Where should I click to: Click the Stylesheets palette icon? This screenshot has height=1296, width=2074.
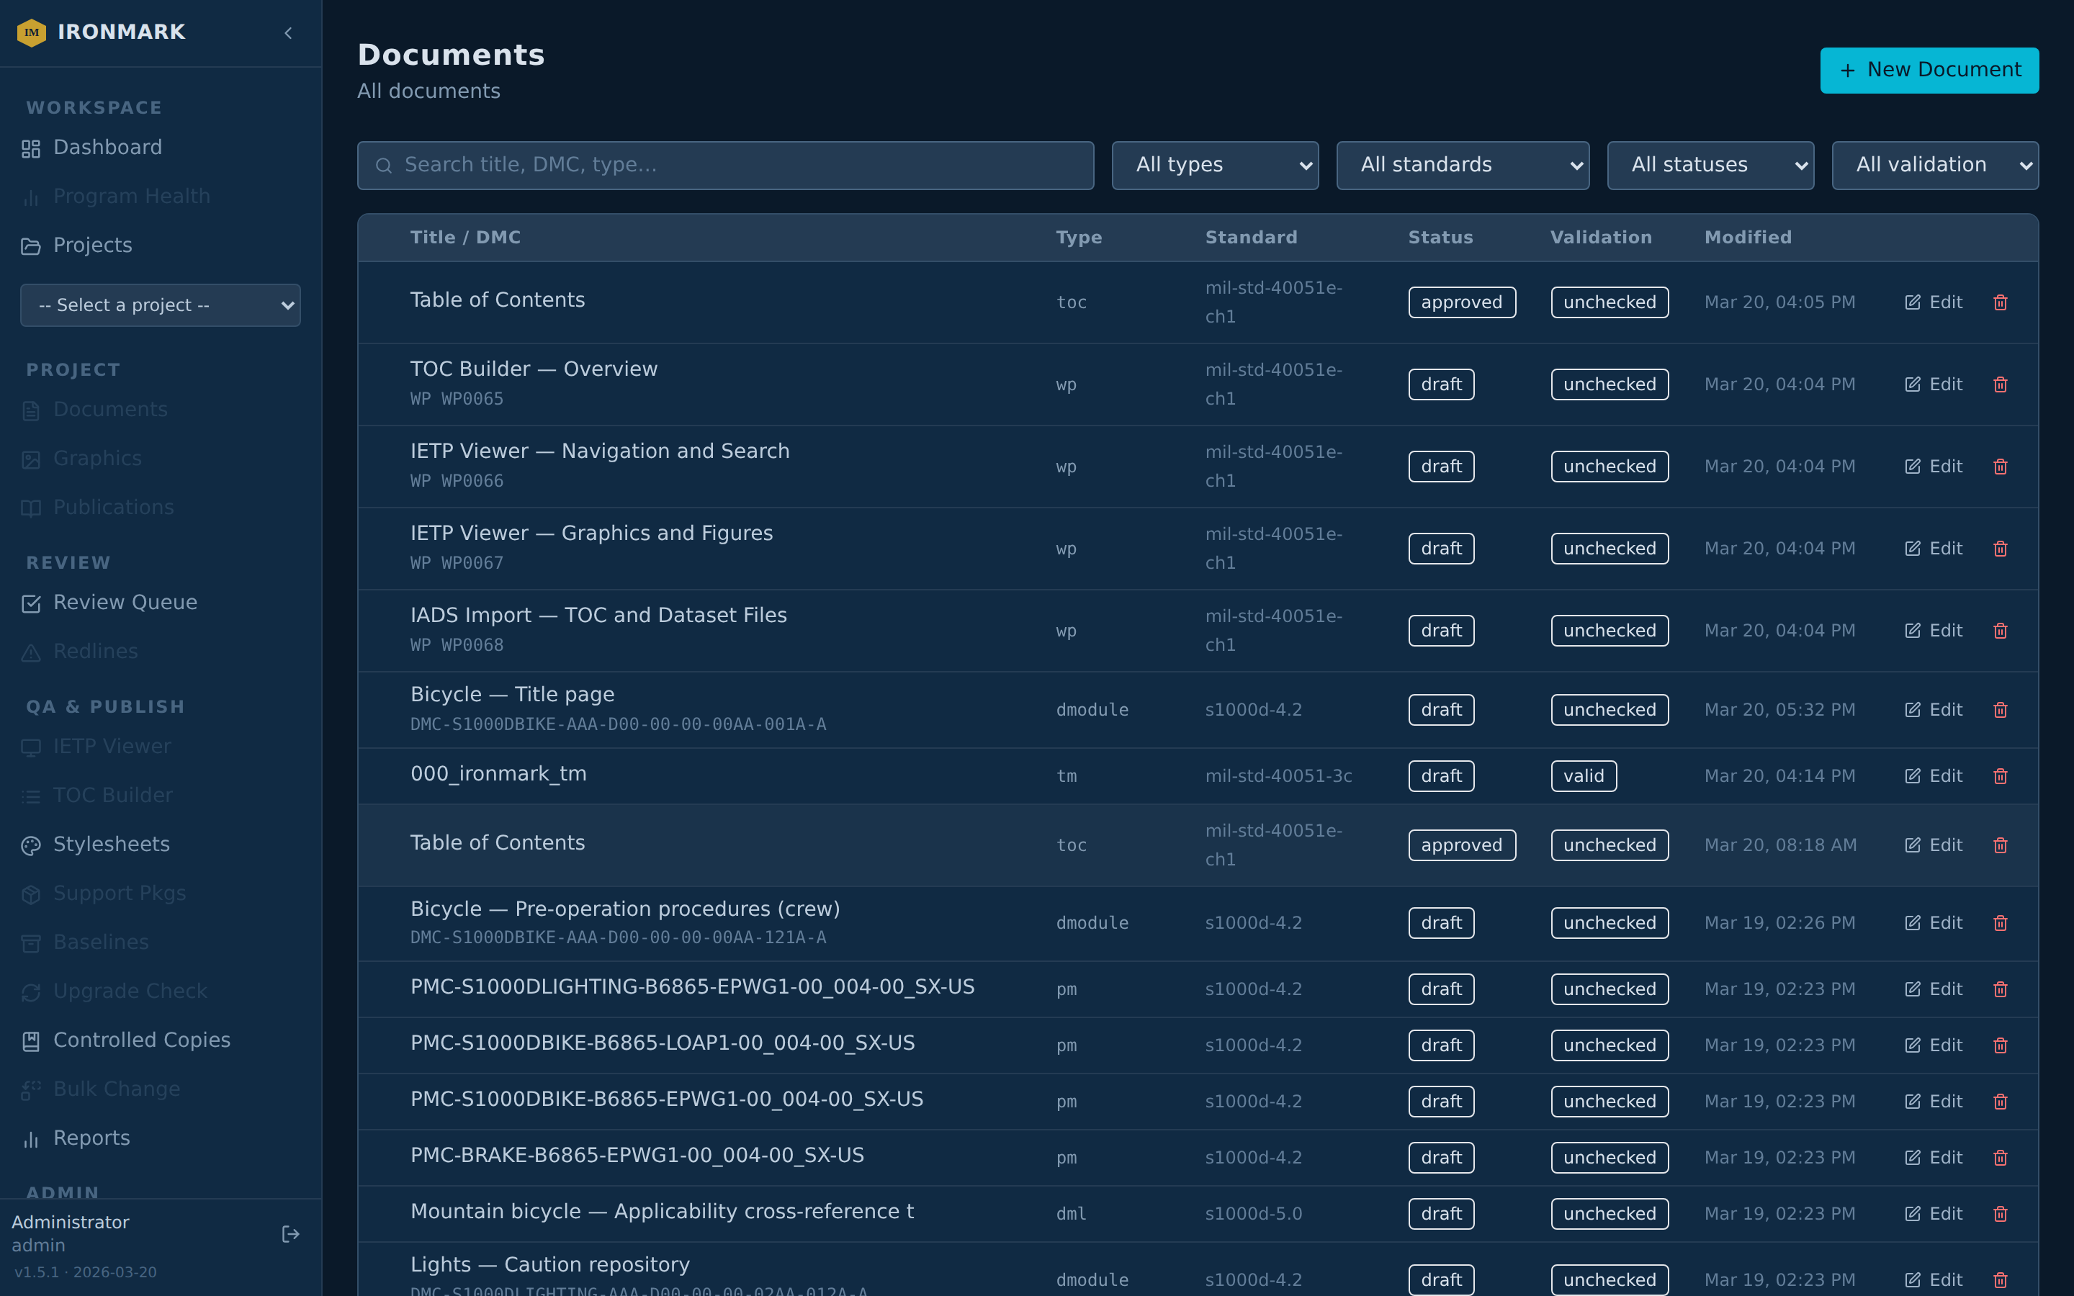[x=31, y=846]
